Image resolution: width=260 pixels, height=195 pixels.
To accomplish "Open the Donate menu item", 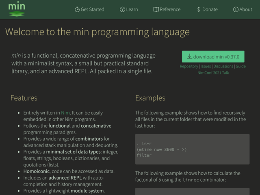I will pyautogui.click(x=207, y=9).
